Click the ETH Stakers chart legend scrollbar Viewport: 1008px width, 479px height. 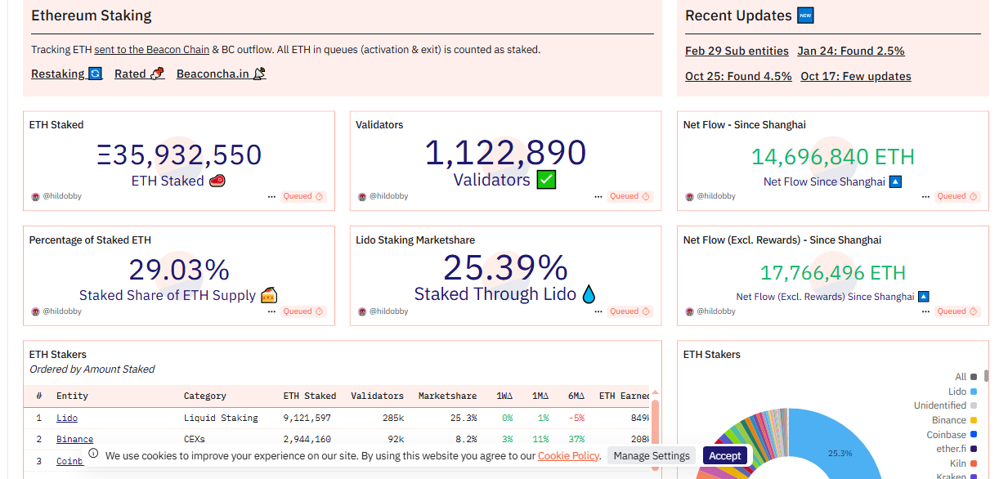point(987,376)
